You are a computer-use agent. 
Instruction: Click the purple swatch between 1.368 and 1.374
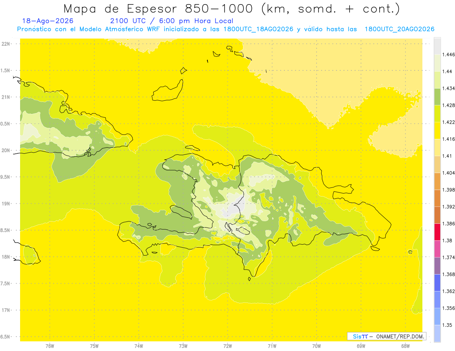click(437, 266)
